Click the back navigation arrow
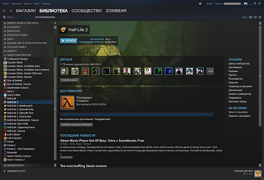 point(4,10)
